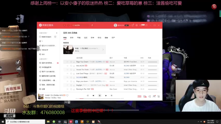Toggle lyrics display button in player

(x=112, y=96)
